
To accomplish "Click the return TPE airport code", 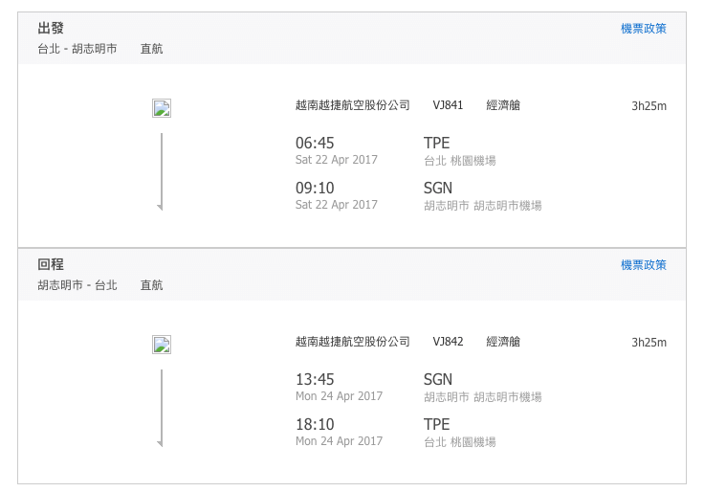I will 436,424.
